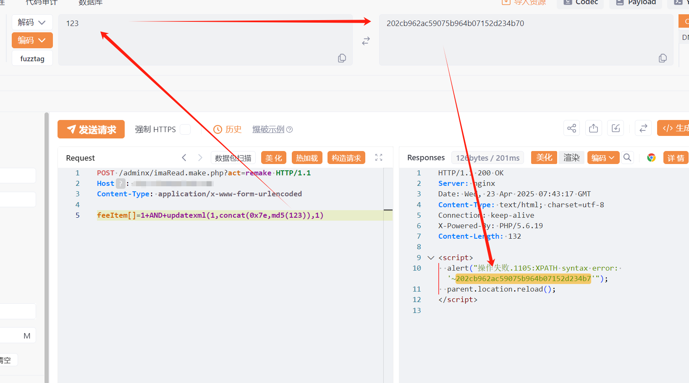This screenshot has height=383, width=689.
Task: Copy the MD5 output with copy icon
Action: [x=663, y=58]
